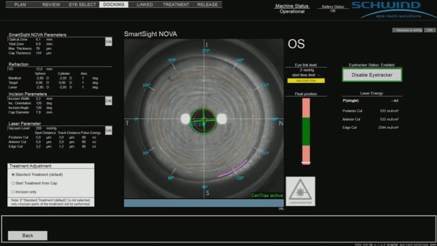Select Start Treatment from Cap option

click(x=13, y=183)
